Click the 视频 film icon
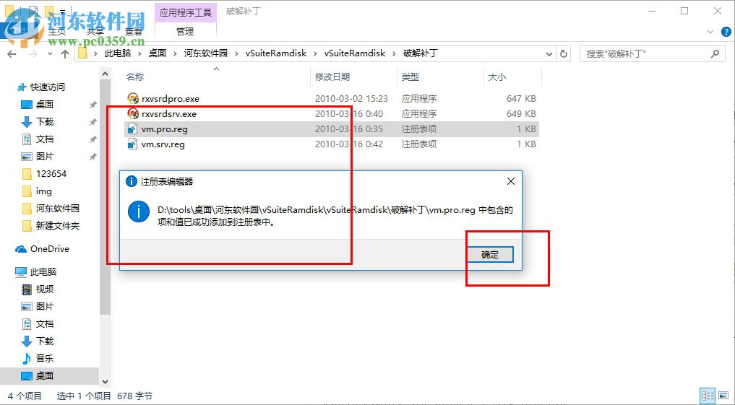This screenshot has height=405, width=735. click(x=27, y=289)
